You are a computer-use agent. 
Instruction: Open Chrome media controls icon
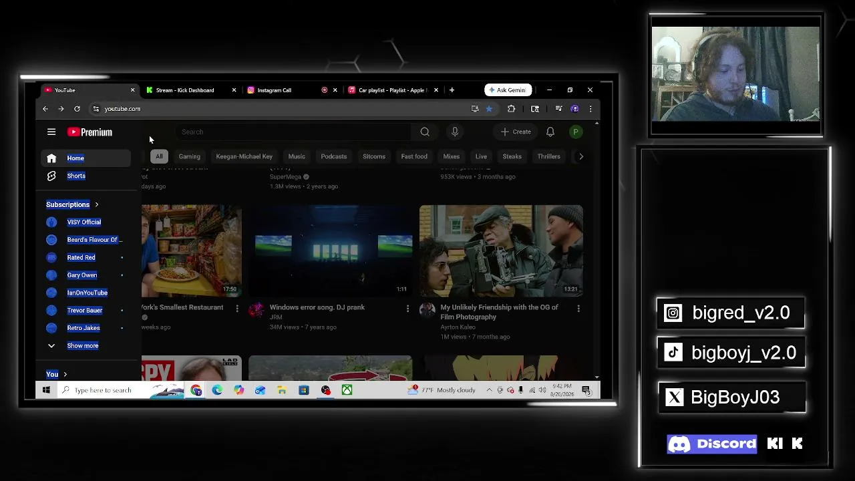tap(558, 108)
